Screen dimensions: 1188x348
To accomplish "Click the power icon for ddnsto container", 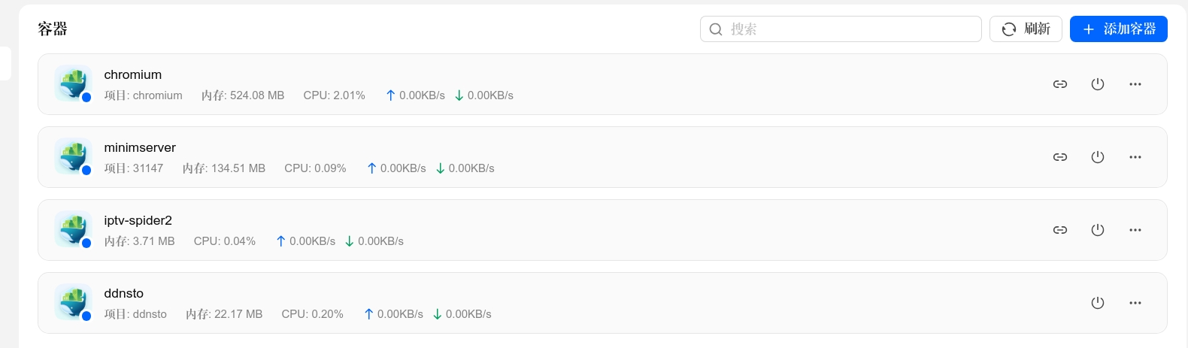I will click(x=1098, y=303).
